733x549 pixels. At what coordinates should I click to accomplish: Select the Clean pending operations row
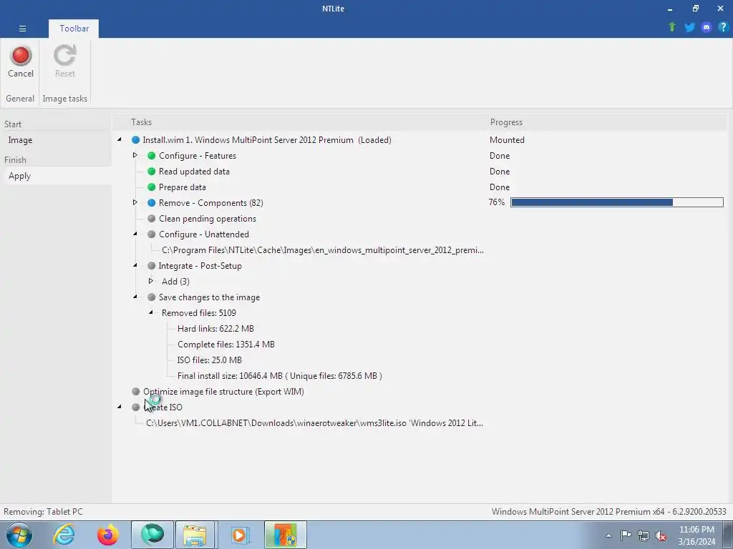pyautogui.click(x=207, y=219)
